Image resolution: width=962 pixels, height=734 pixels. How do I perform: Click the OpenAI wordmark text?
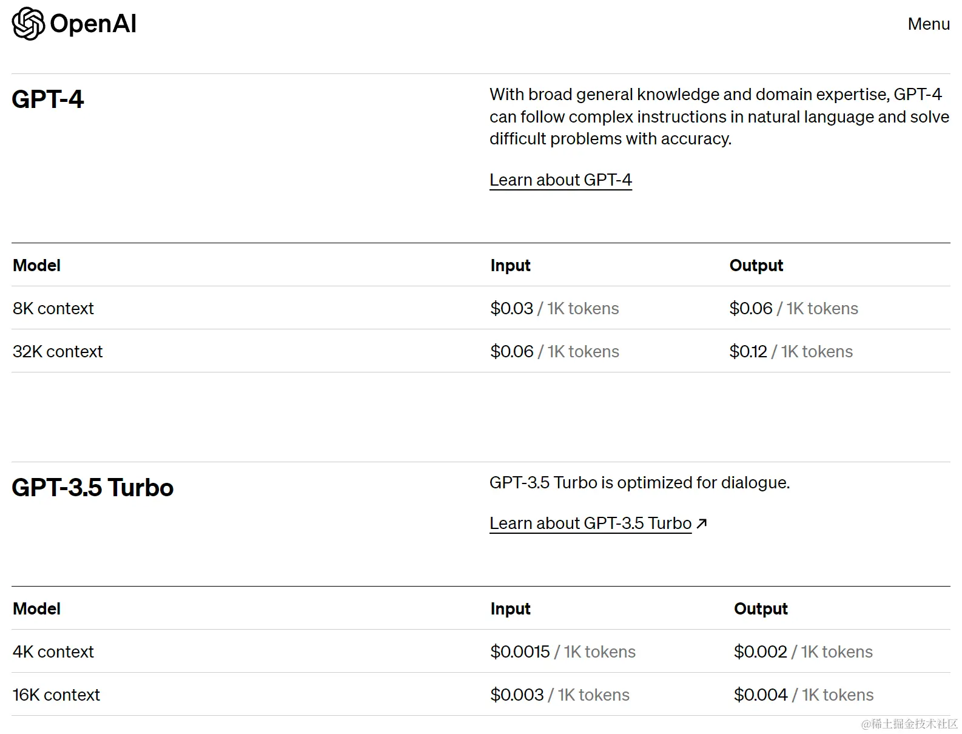pyautogui.click(x=93, y=24)
